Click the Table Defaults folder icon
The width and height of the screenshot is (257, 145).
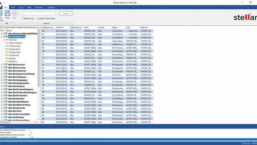pos(7,43)
